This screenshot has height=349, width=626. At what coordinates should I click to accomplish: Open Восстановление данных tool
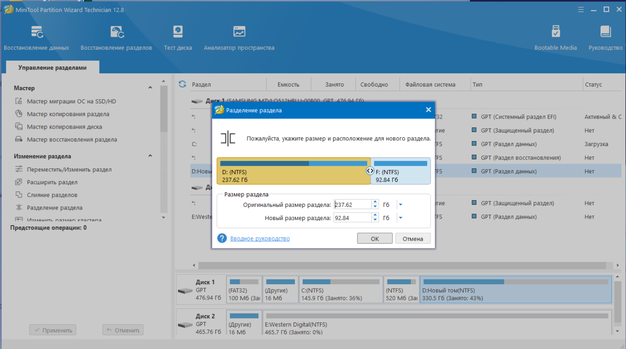click(x=36, y=38)
